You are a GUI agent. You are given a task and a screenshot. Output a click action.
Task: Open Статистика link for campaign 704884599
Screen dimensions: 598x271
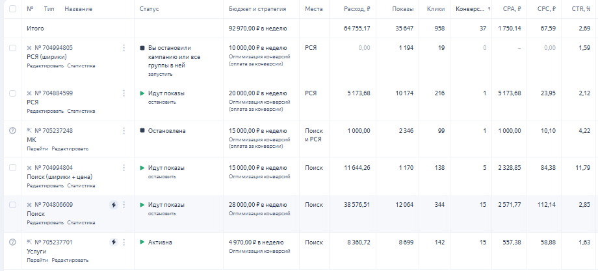(81, 112)
